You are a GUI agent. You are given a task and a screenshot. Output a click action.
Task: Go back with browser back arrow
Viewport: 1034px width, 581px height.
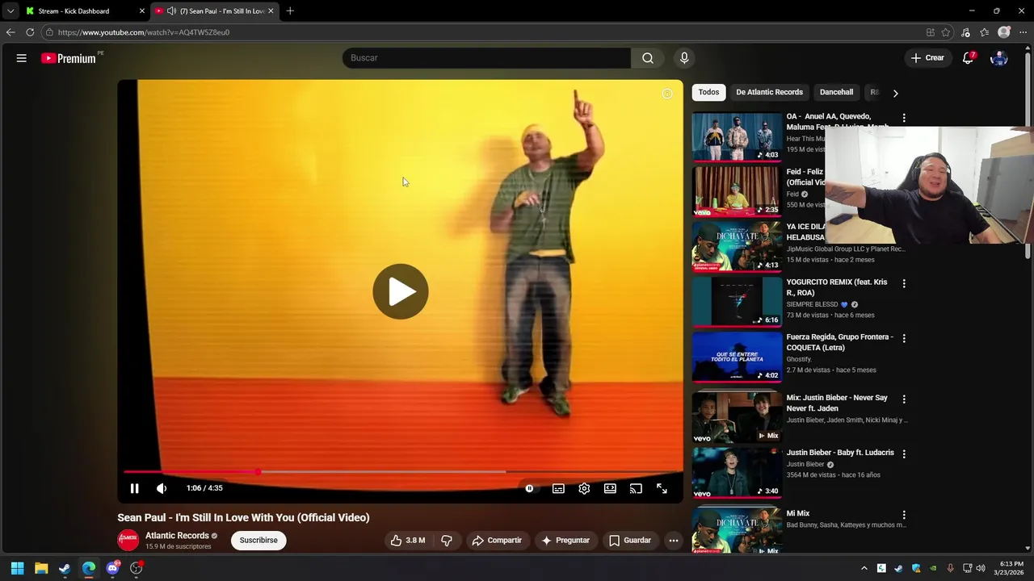point(10,32)
